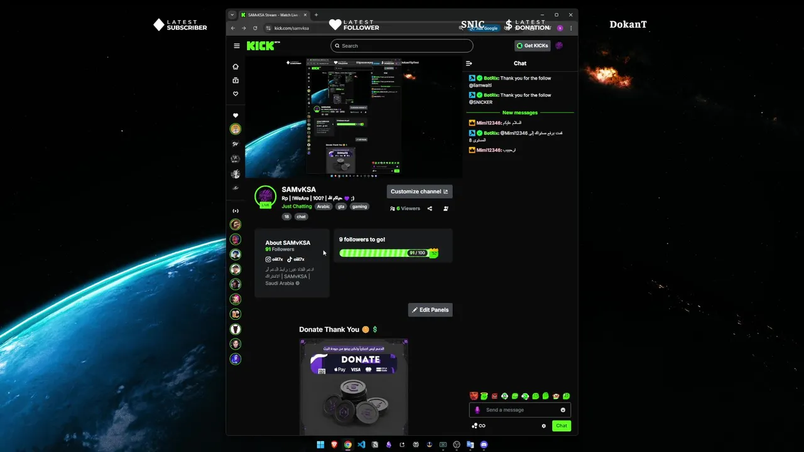Open the last recommended channel avatar in sidebar
Image resolution: width=804 pixels, height=452 pixels.
pos(236,359)
